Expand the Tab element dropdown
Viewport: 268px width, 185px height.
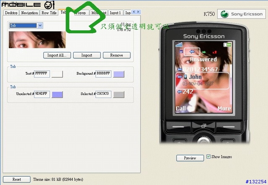40,26
